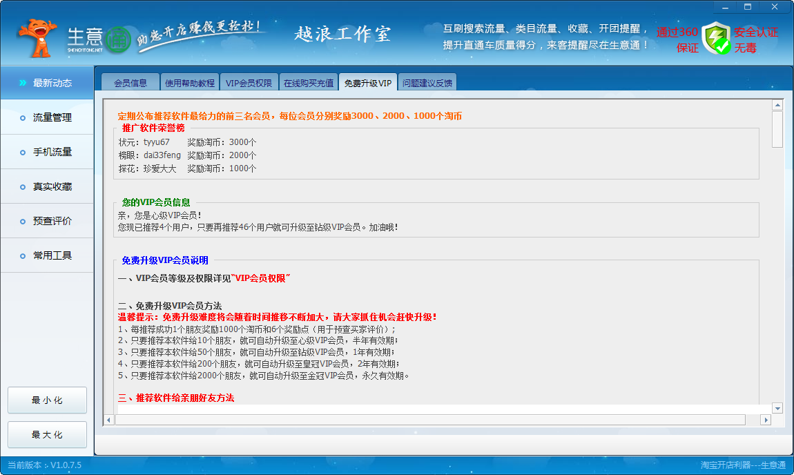Follow the red "VIP会员权限" link in the text

(261, 278)
